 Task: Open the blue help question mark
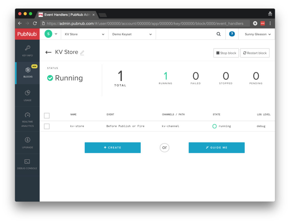coord(232,34)
